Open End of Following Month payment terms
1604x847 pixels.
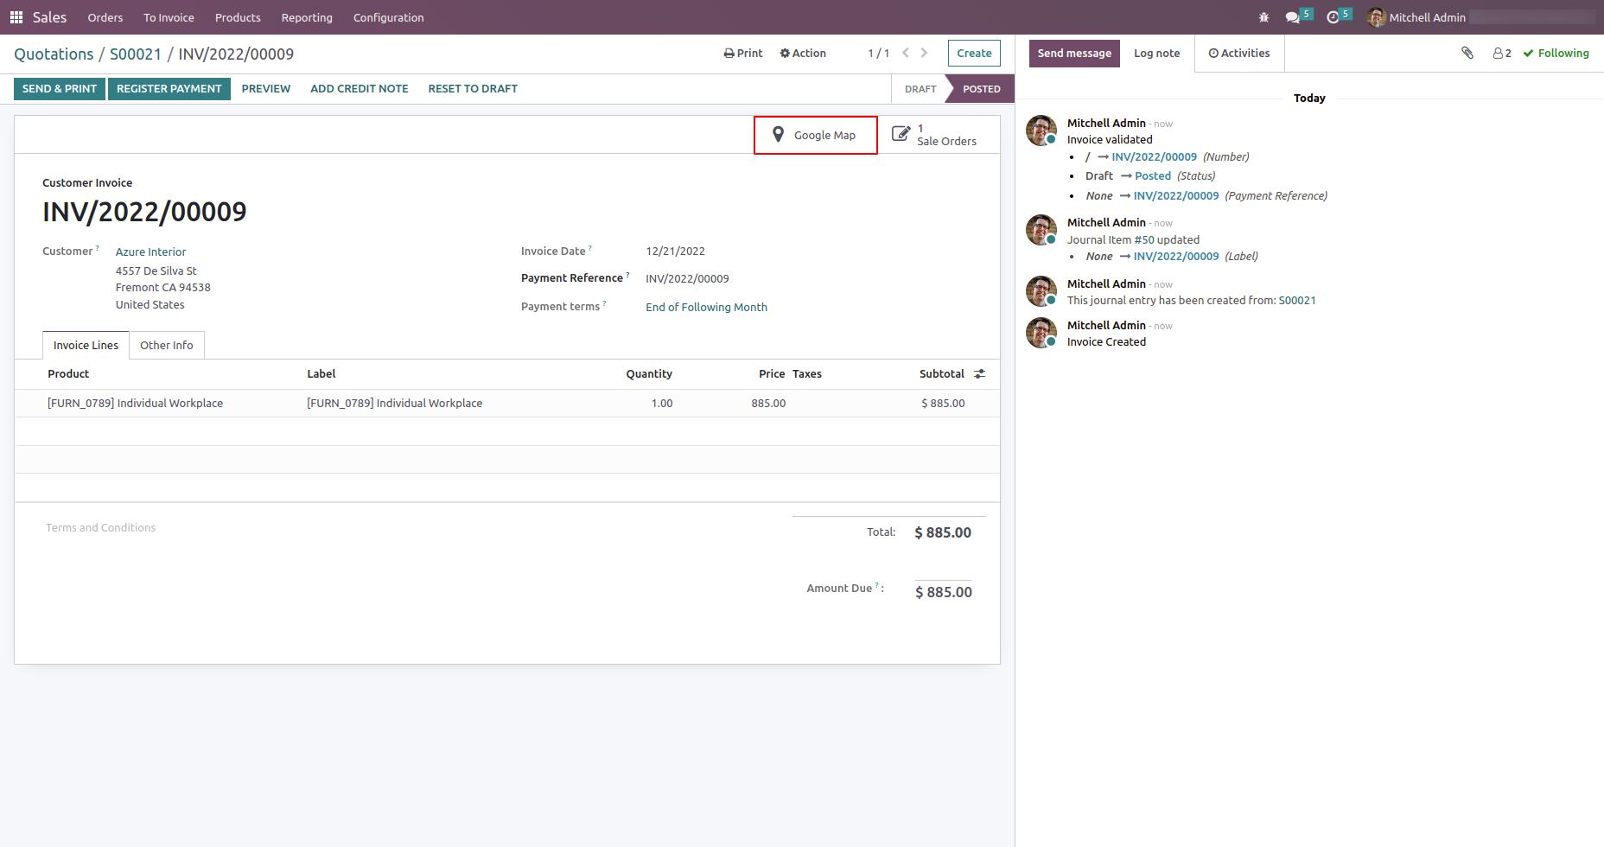[706, 308]
